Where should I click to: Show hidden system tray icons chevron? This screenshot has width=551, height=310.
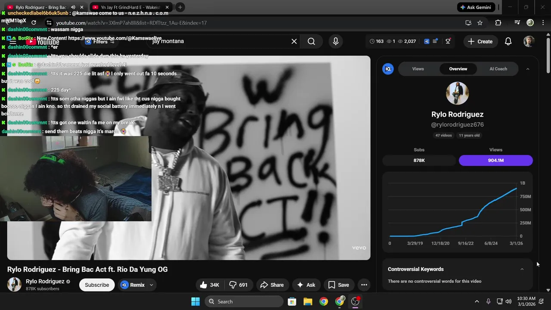pyautogui.click(x=477, y=301)
